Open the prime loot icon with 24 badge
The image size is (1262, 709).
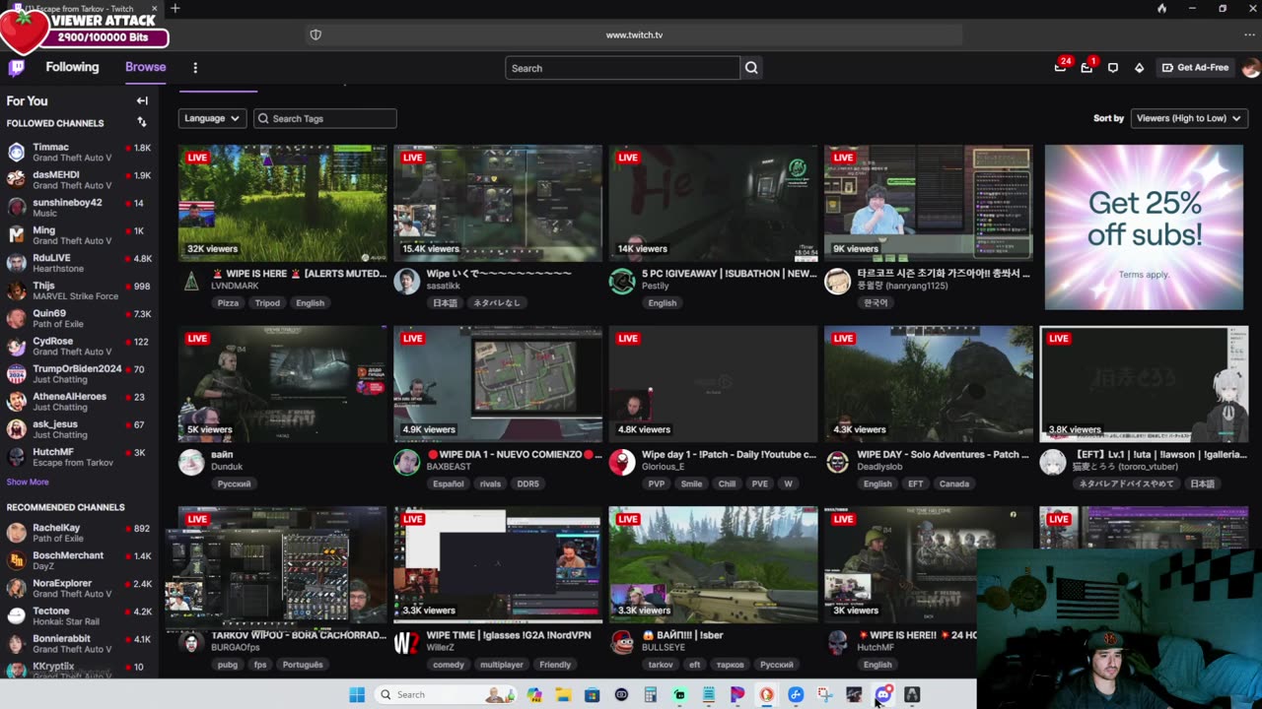[x=1060, y=67]
